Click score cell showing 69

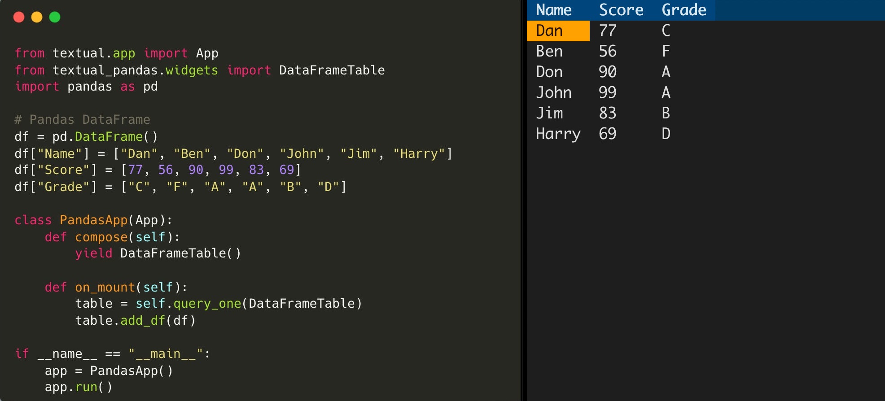point(608,134)
